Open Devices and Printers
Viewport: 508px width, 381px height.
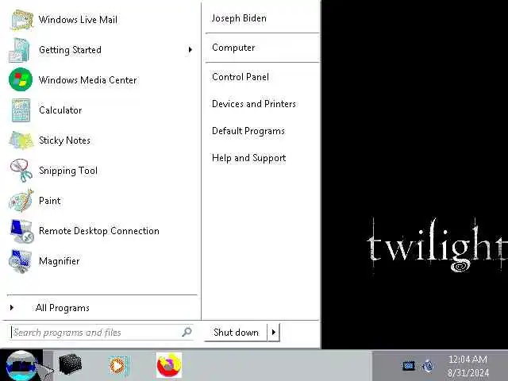coord(254,104)
